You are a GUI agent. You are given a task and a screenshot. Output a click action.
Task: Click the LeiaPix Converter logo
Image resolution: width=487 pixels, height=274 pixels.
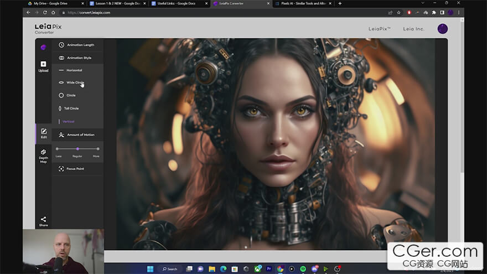tap(48, 29)
